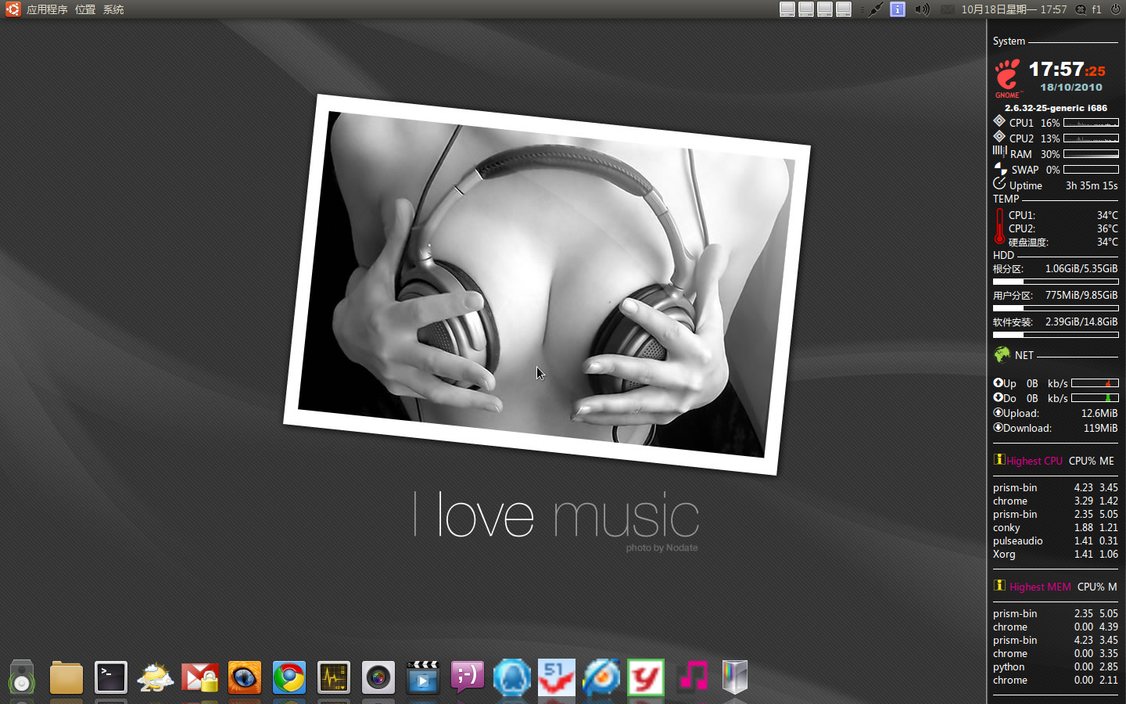The height and width of the screenshot is (704, 1126).
Task: Click the 用户分区 775MiB/9.85GiB value
Action: (x=1081, y=295)
